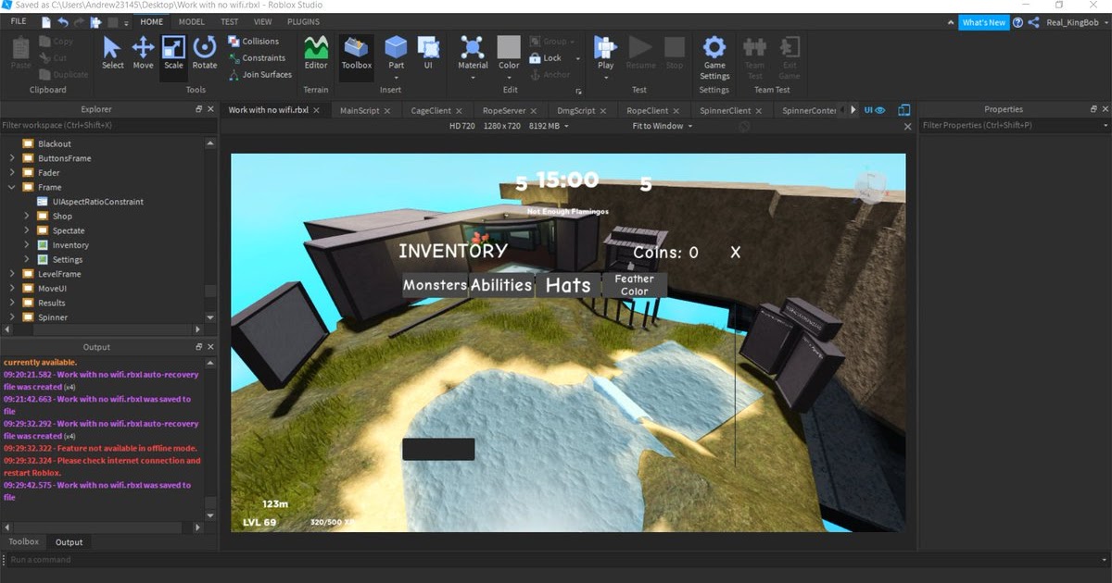Click the Run a command bar
1112x583 pixels.
pyautogui.click(x=556, y=560)
